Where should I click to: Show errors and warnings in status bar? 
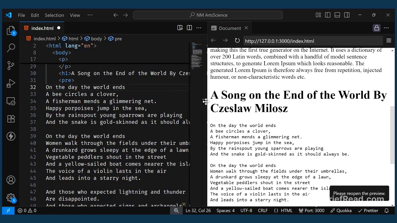(27, 211)
